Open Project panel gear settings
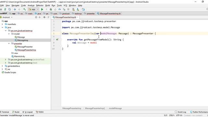Screen dimensions: 208x117 [45, 17]
